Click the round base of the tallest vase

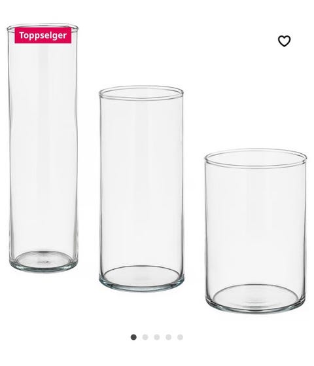tap(43, 261)
